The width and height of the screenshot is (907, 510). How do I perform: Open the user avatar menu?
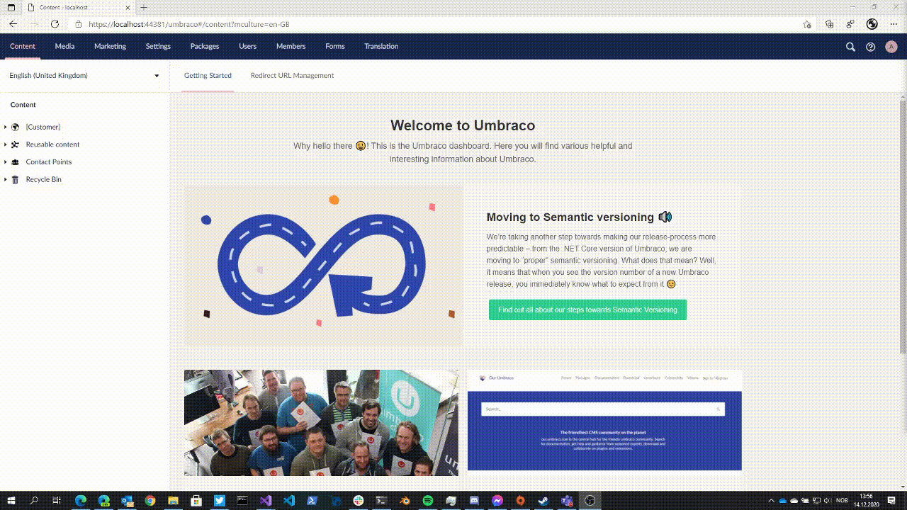(891, 47)
